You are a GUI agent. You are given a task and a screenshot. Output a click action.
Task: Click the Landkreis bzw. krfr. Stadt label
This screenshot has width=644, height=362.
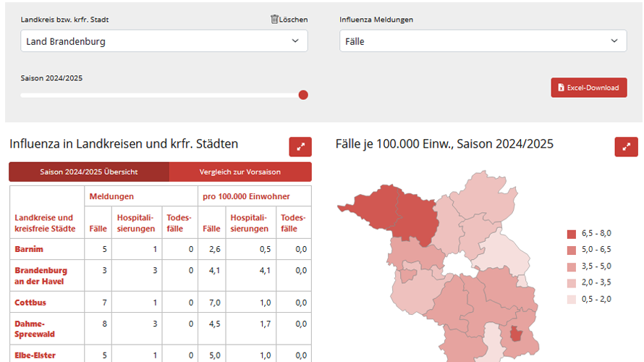[x=64, y=20]
